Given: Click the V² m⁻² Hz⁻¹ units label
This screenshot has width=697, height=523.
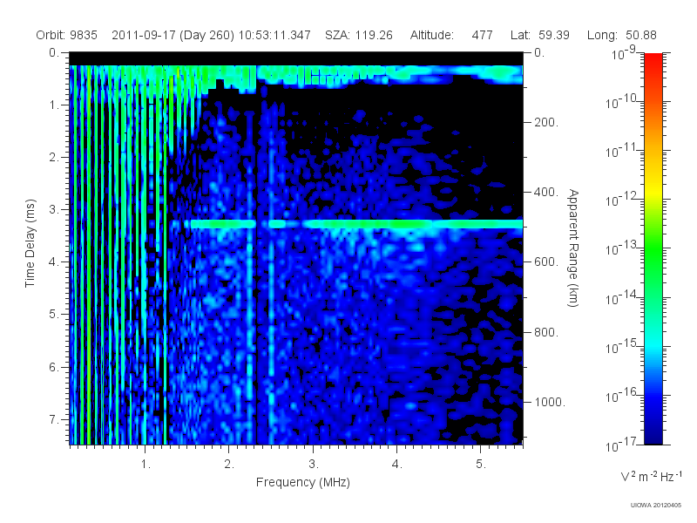Looking at the screenshot, I should point(651,476).
